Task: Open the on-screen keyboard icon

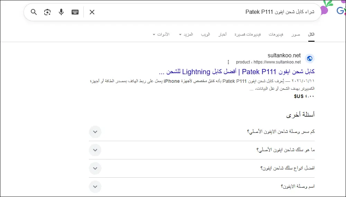Action: (x=75, y=12)
